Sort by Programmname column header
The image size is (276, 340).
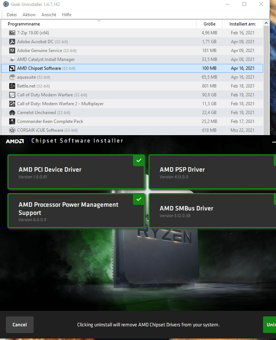click(99, 24)
